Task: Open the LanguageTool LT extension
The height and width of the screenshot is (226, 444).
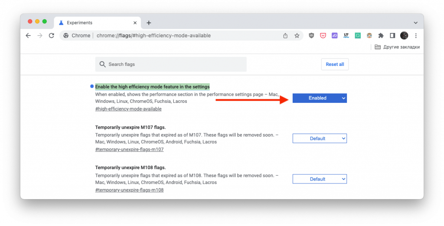Action: 346,36
